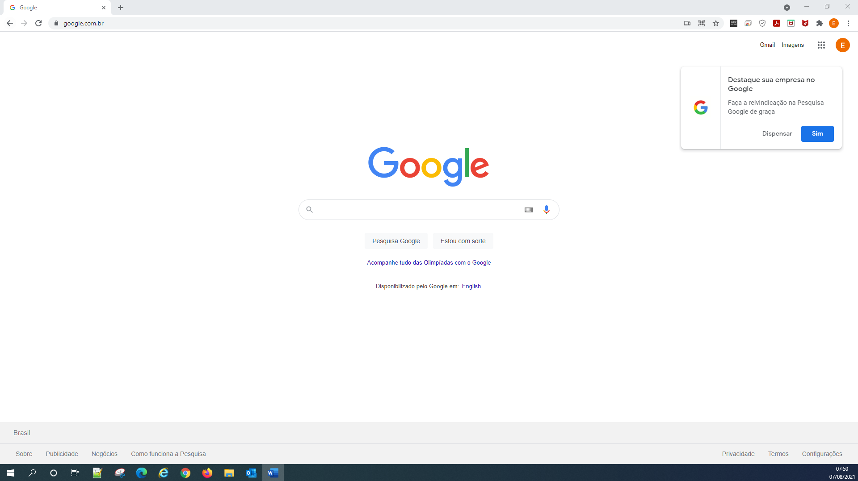Open tab search dropdown arrow
858x481 pixels.
click(x=787, y=7)
